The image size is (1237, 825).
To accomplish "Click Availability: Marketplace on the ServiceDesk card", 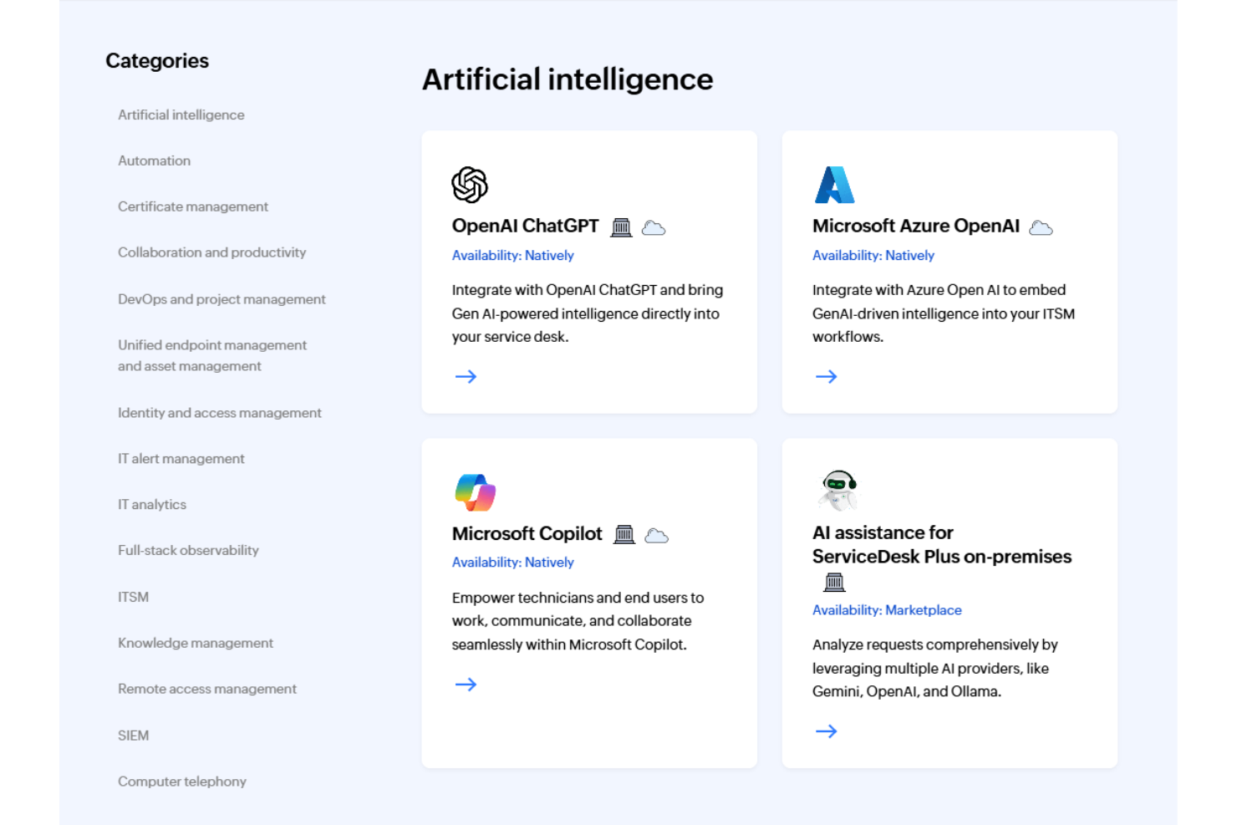I will coord(887,610).
